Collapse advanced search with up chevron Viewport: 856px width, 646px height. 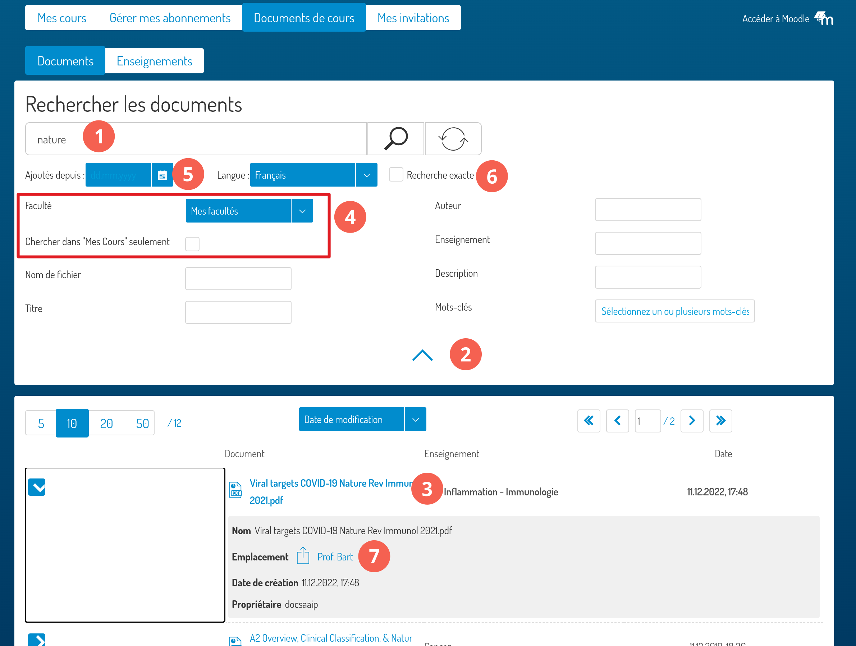[x=422, y=355]
